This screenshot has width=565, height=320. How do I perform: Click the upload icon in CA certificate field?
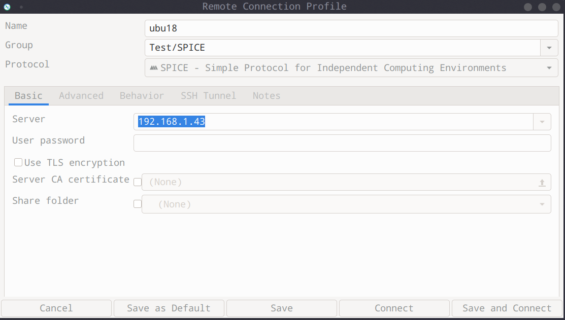pyautogui.click(x=542, y=183)
